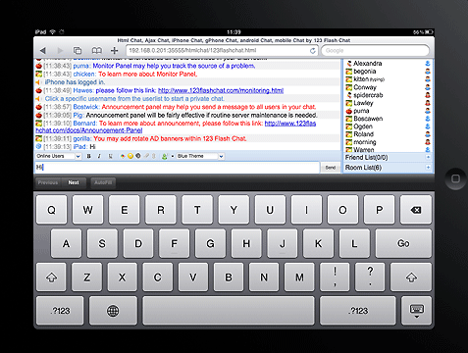Tap the Google search field
This screenshot has height=353, width=468.
point(375,51)
